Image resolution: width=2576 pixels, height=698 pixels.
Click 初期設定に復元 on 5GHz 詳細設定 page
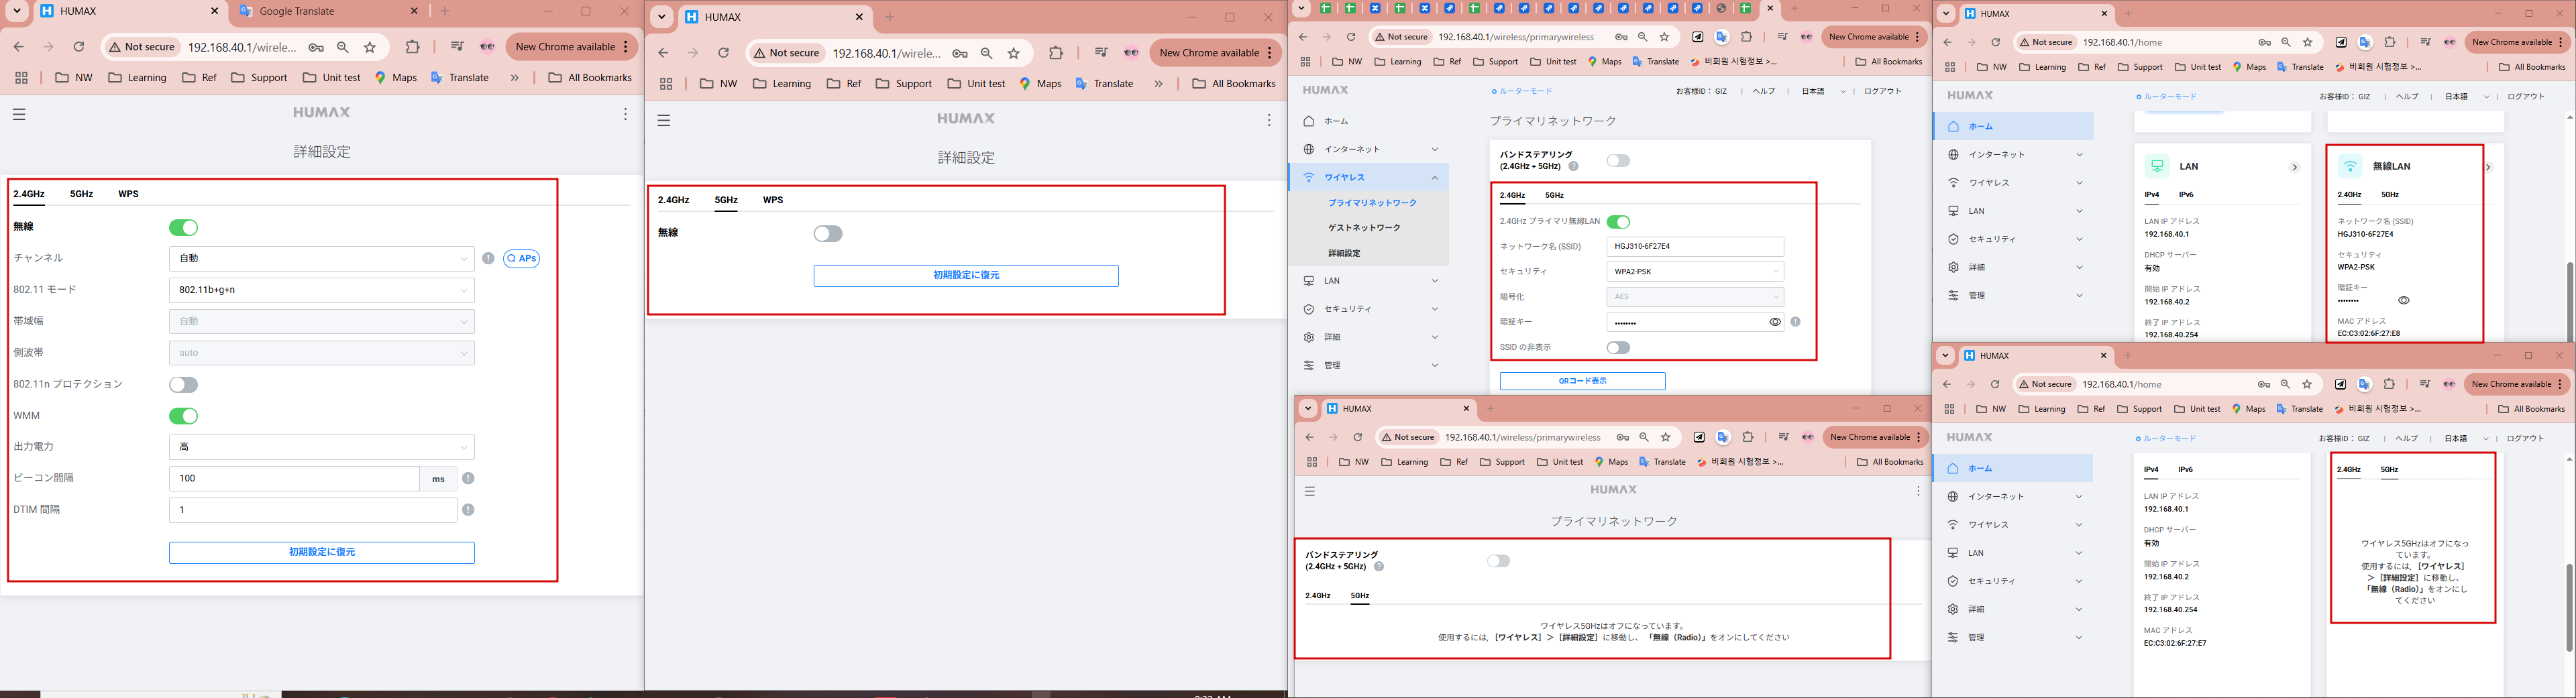point(966,275)
